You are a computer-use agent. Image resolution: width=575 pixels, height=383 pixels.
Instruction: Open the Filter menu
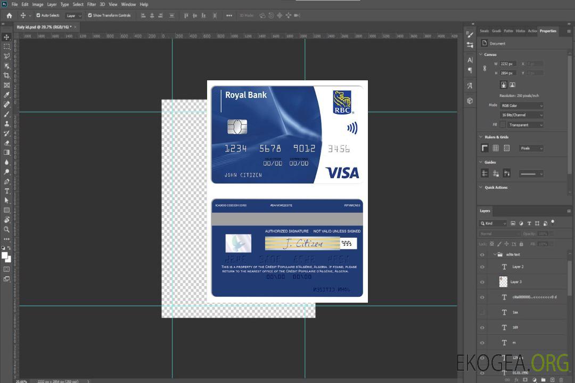[92, 4]
